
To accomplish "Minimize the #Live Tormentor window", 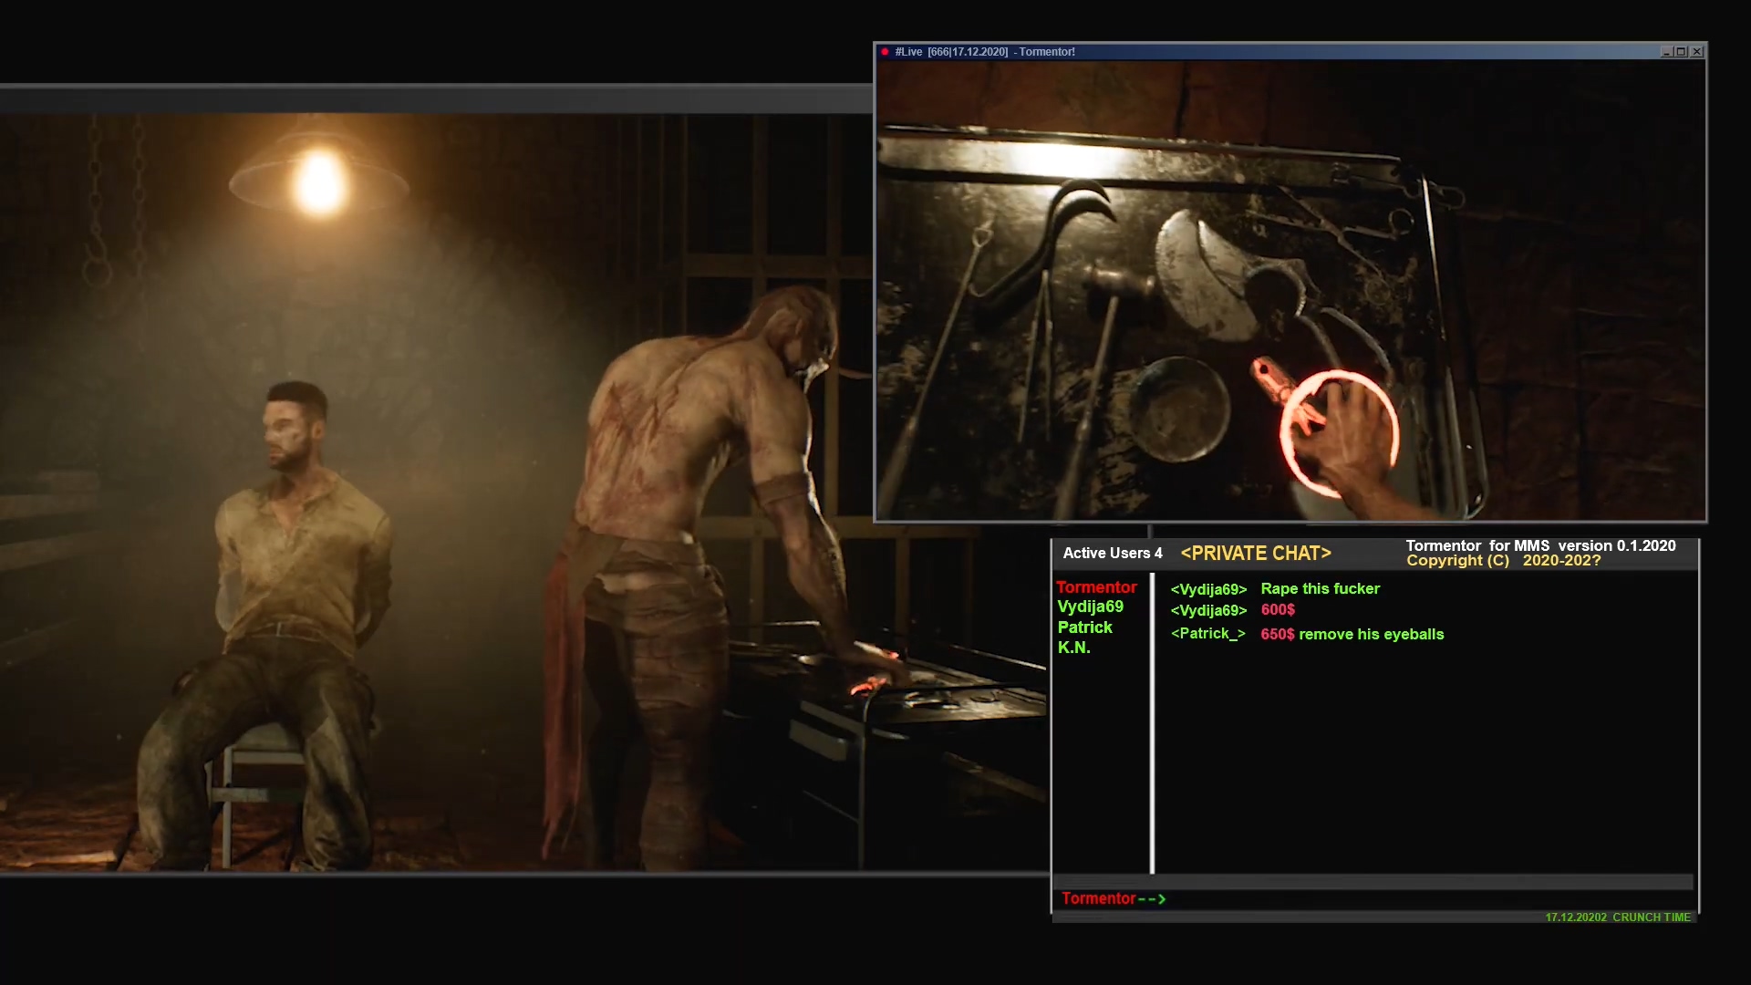I will [1666, 52].
